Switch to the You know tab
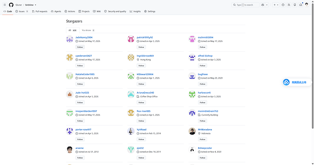314x165 pixels. (88, 30)
